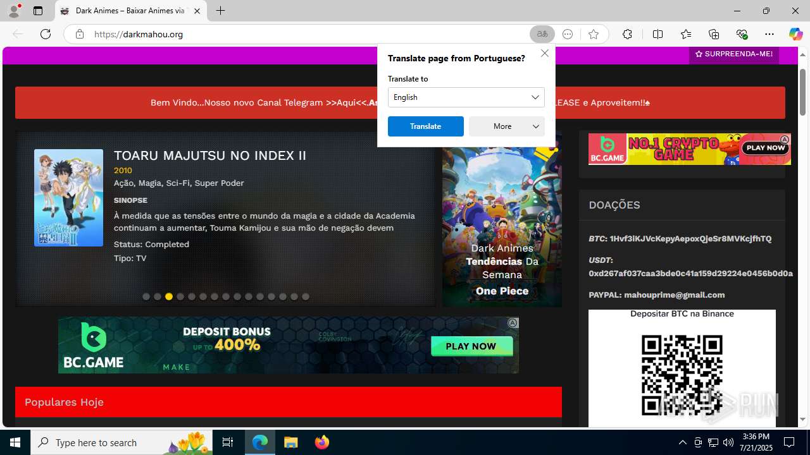Open the Extensions puzzle icon
Screen dimensions: 810x455
pos(627,34)
